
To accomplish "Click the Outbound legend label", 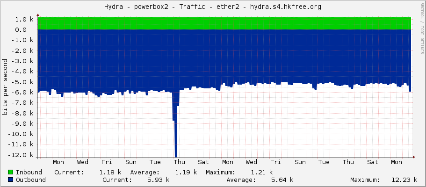I will (31, 180).
